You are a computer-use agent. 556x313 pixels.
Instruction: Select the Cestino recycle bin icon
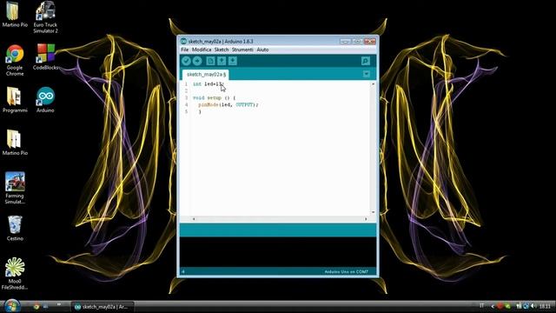[15, 228]
